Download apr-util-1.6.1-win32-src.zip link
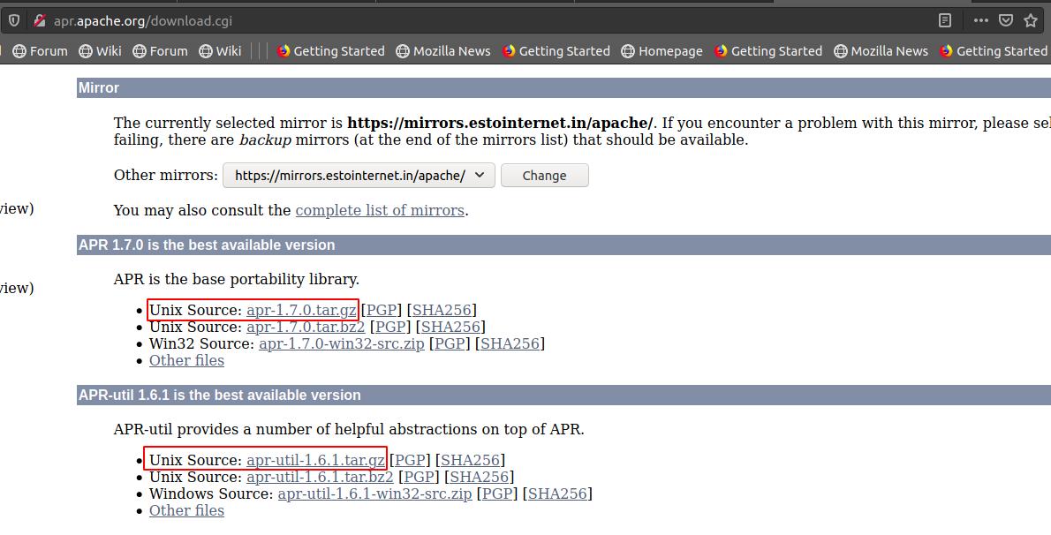This screenshot has width=1051, height=535. point(375,494)
